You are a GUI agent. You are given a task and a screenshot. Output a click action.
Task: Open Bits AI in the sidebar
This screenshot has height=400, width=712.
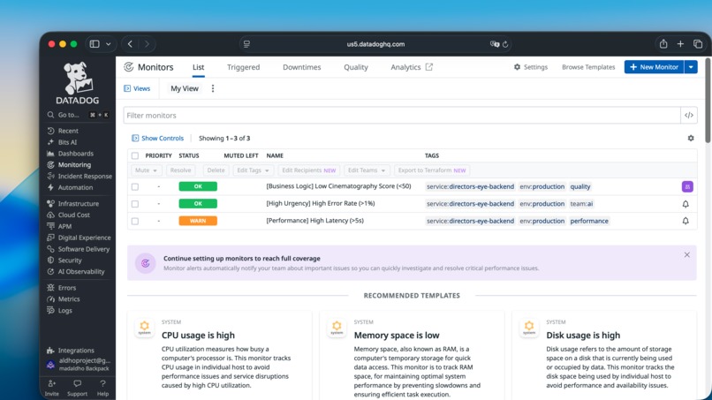point(62,142)
